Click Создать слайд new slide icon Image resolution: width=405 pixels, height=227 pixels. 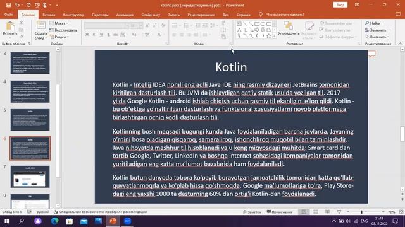point(40,25)
